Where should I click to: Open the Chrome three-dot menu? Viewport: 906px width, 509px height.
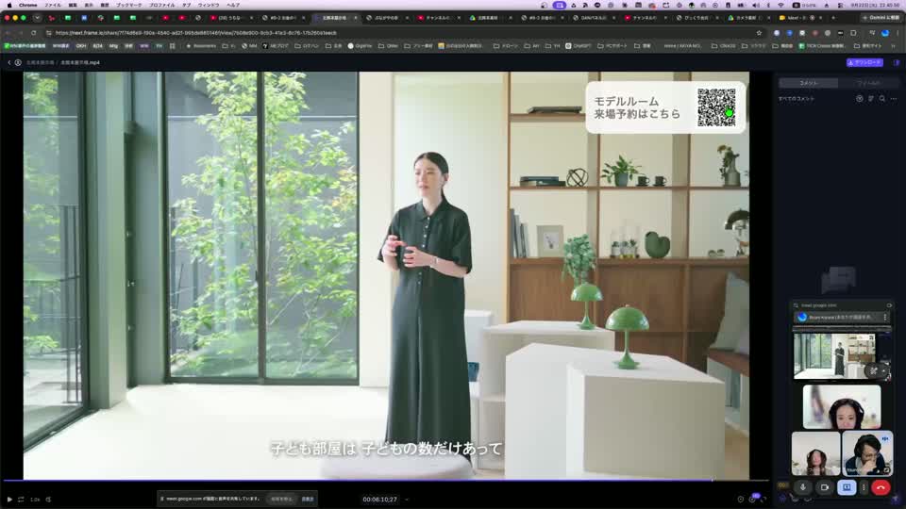(898, 33)
